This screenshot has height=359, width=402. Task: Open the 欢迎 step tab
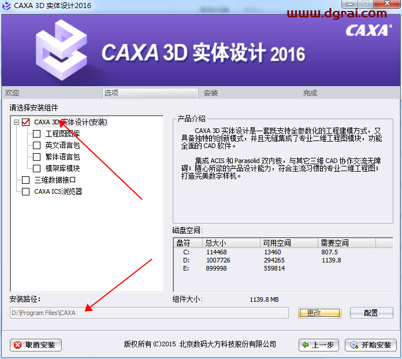click(x=12, y=93)
